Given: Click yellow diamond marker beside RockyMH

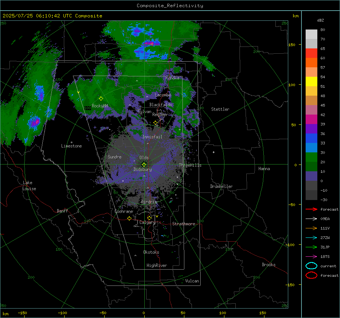Looking at the screenshot, I should click(x=101, y=99).
